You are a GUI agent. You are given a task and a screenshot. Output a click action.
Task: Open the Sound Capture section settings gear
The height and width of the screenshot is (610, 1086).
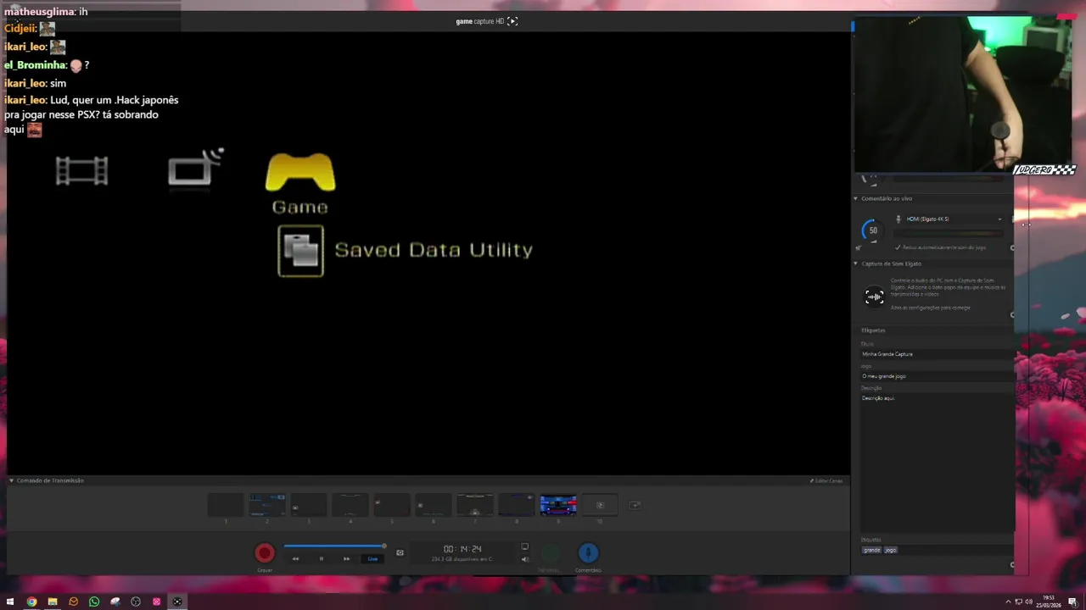1012,314
